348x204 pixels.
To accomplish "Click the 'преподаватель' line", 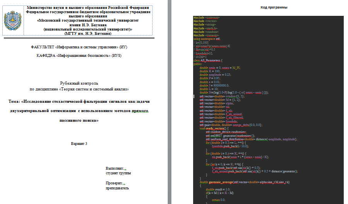I will pyautogui.click(x=117, y=188).
